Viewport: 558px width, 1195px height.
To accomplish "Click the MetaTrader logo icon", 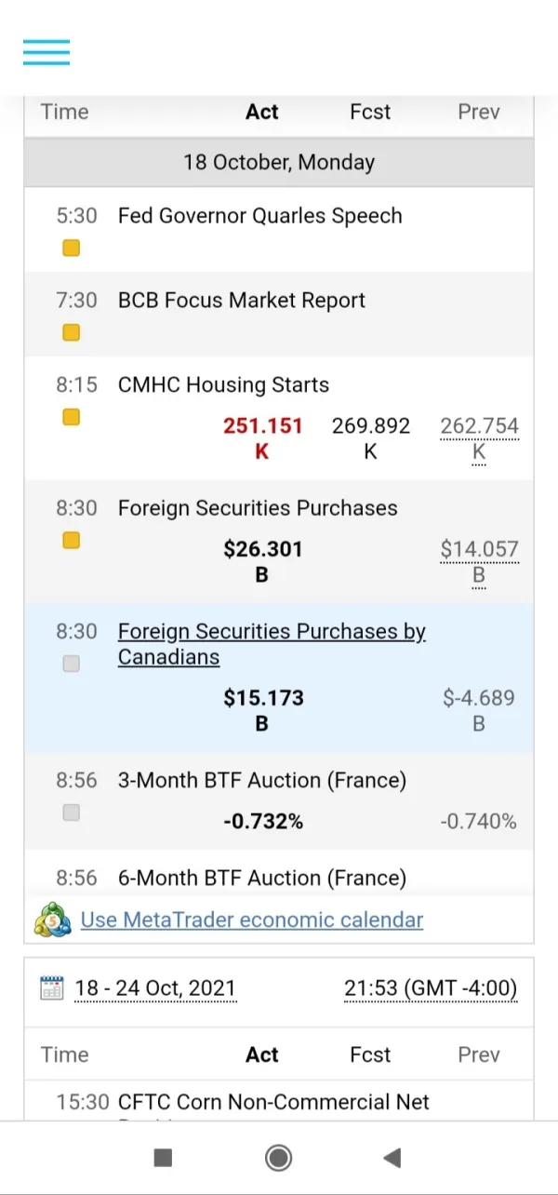I will point(53,920).
